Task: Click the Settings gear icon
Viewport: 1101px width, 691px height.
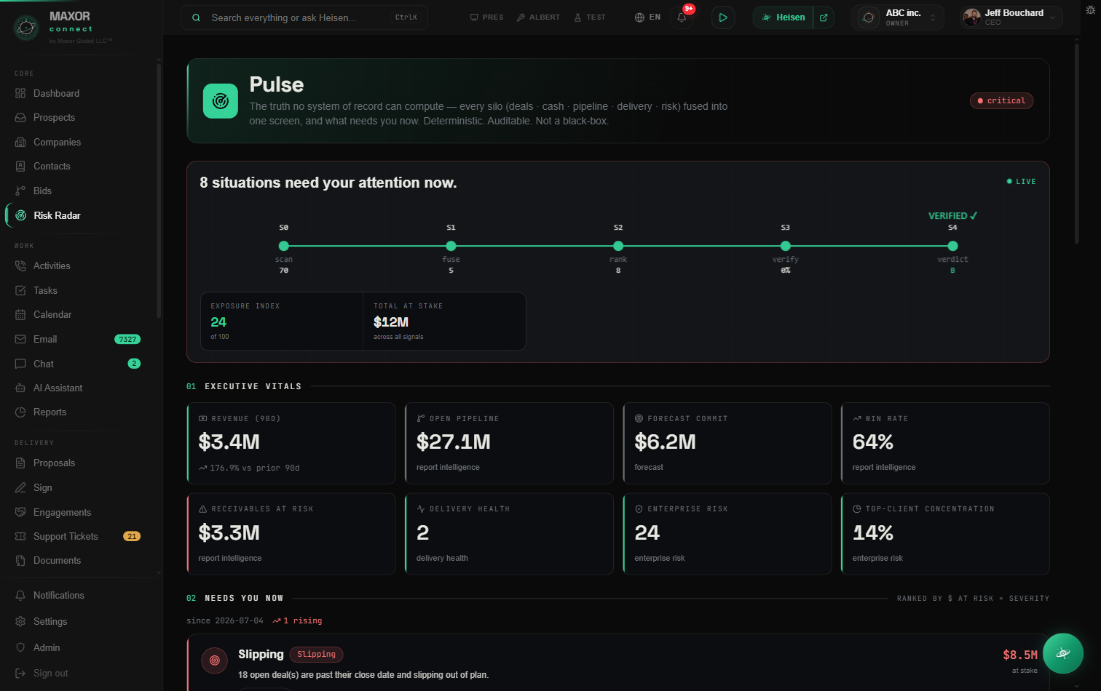Action: [x=20, y=621]
